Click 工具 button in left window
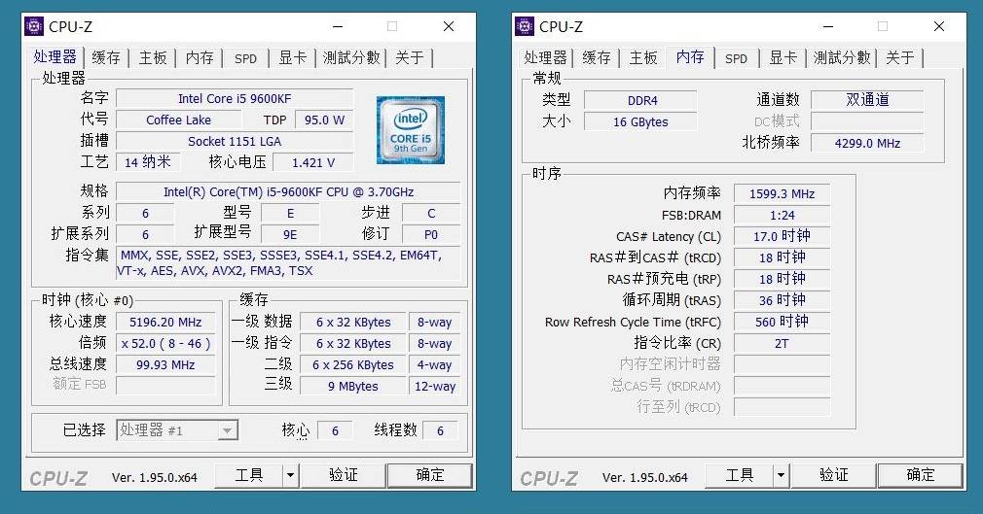This screenshot has width=983, height=514. [x=249, y=476]
